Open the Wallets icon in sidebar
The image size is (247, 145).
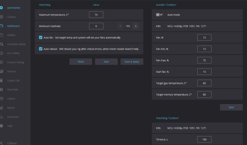pyautogui.click(x=2, y=35)
